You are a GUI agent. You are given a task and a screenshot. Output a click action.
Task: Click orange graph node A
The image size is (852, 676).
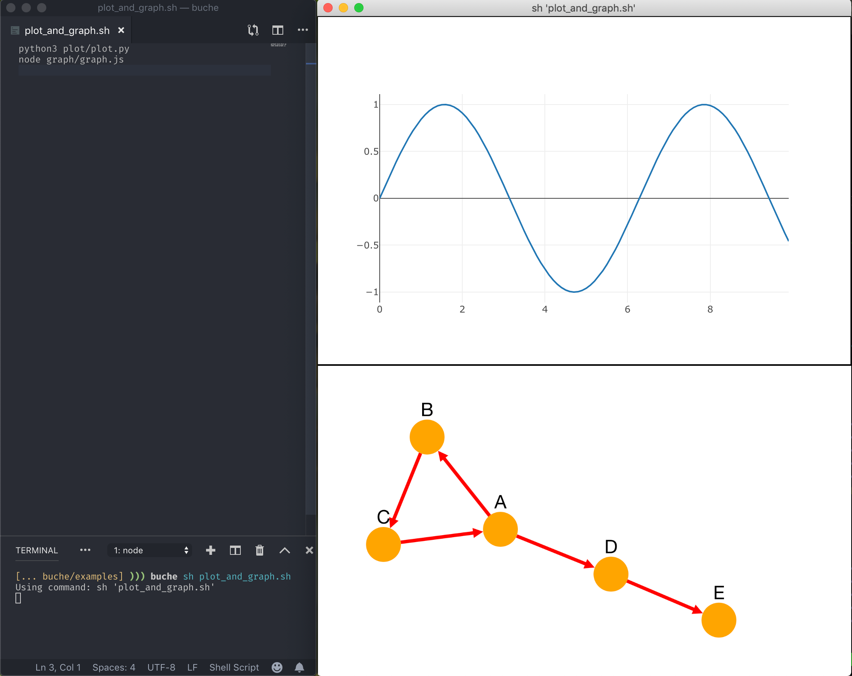point(500,529)
